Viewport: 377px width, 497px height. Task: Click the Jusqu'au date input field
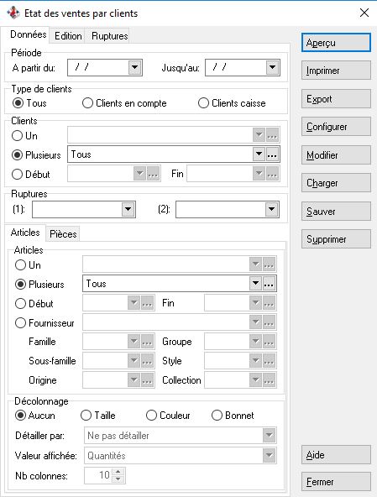(x=236, y=67)
